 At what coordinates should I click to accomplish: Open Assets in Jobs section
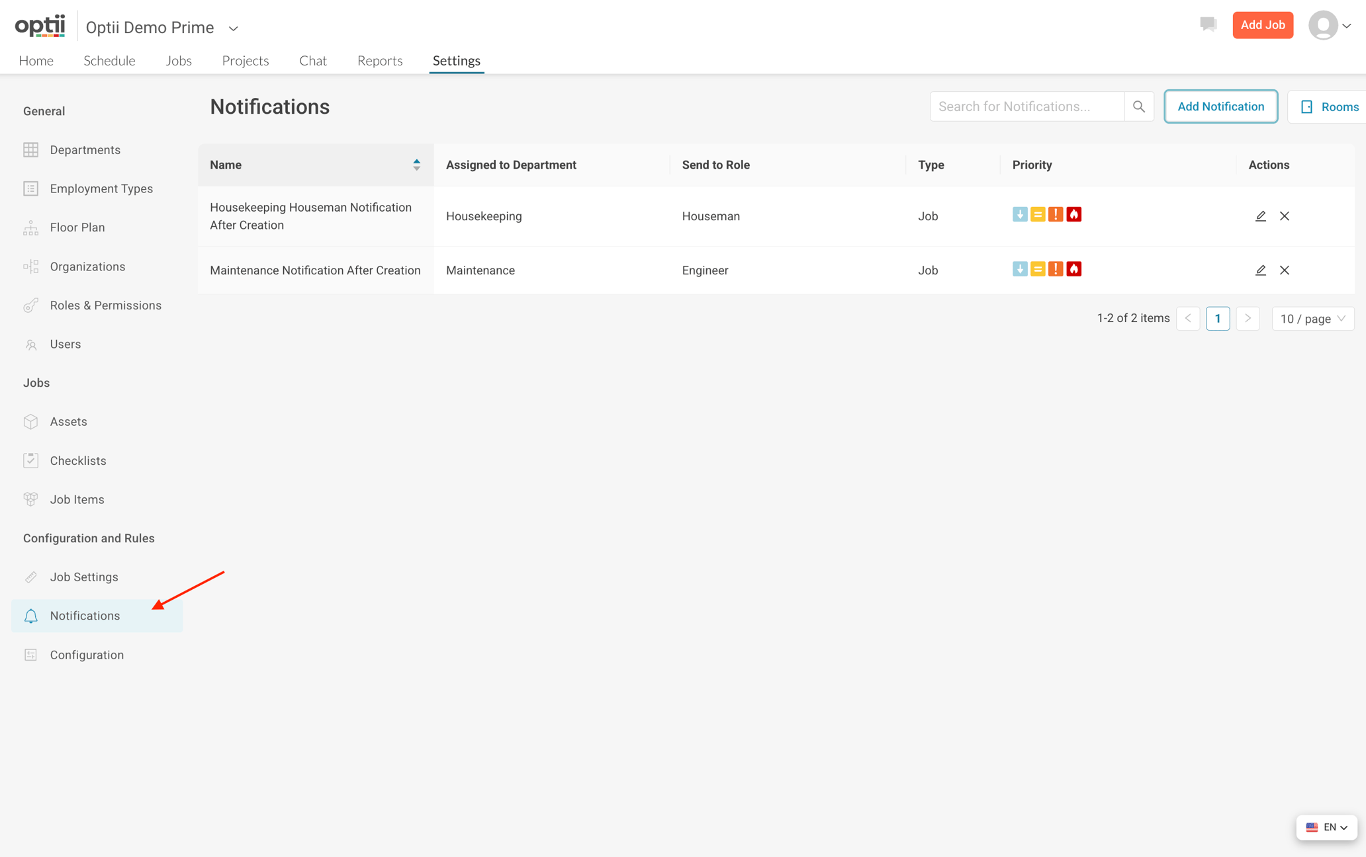pyautogui.click(x=68, y=422)
